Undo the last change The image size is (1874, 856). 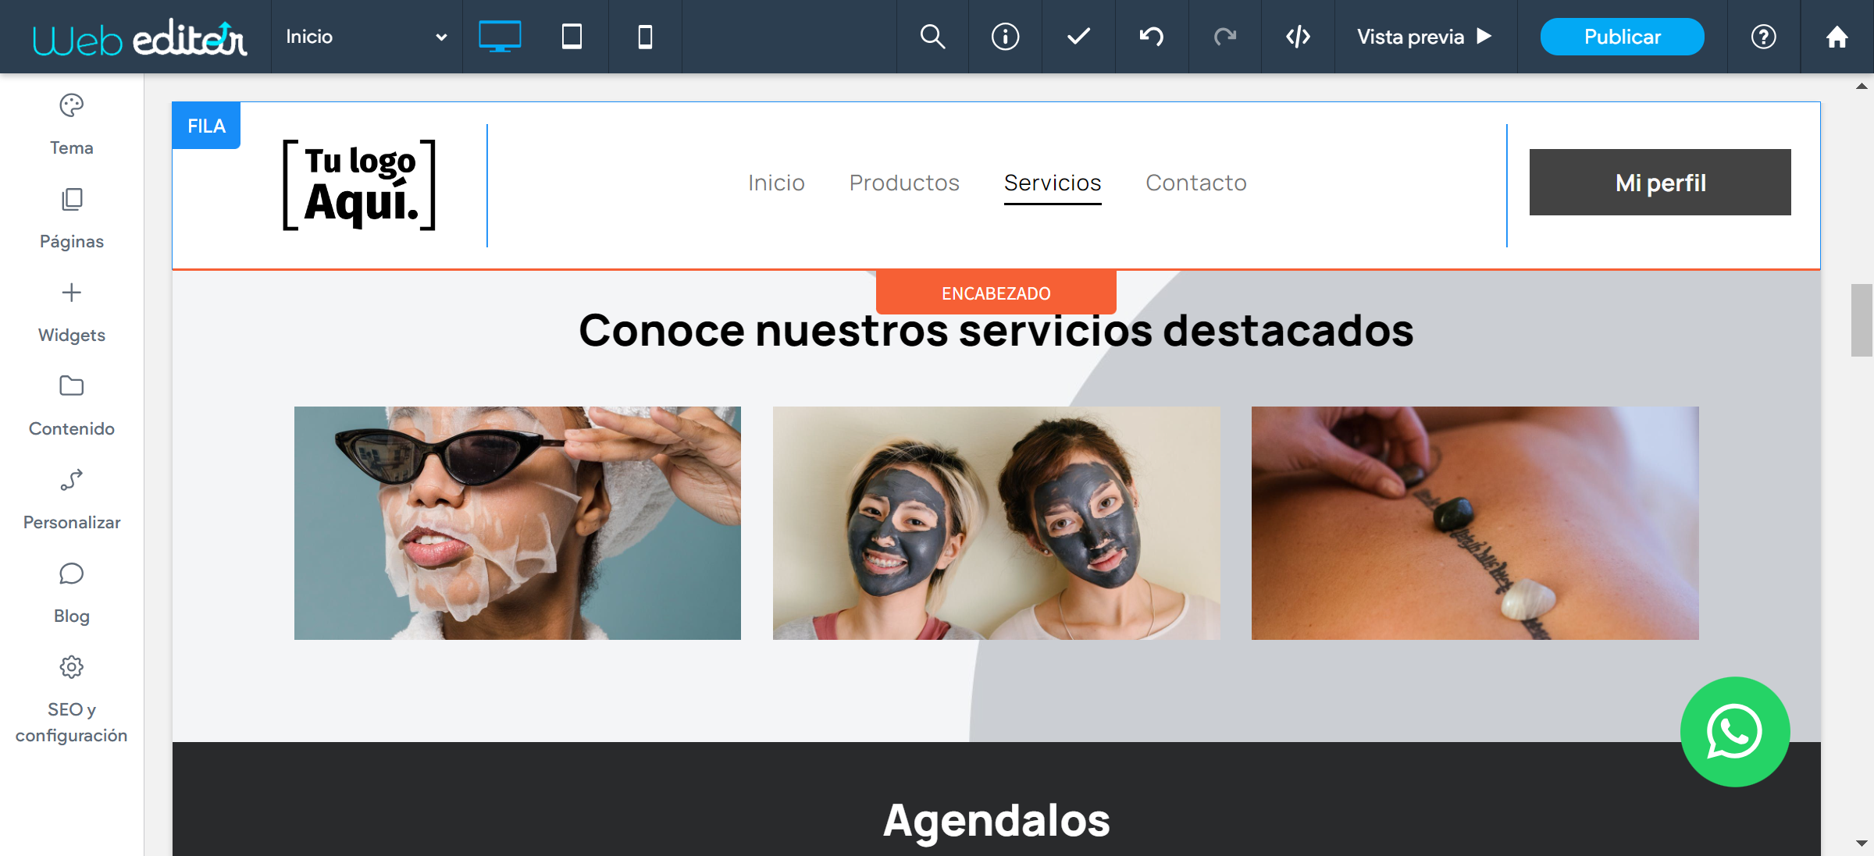pos(1152,37)
